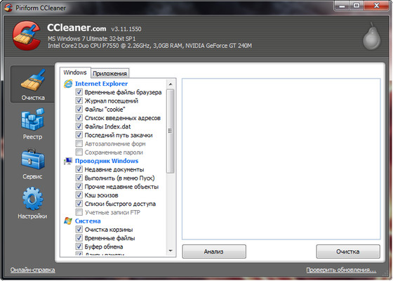Uncheck Выполнить (в меню Пуск)
The image size is (393, 281).
click(79, 178)
